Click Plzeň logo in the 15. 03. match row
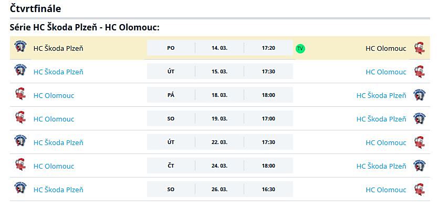 (x=20, y=70)
